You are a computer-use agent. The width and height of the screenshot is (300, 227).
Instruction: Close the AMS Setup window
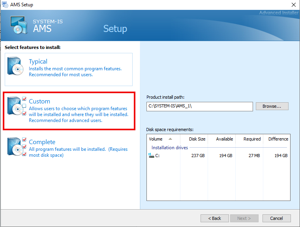(294, 5)
